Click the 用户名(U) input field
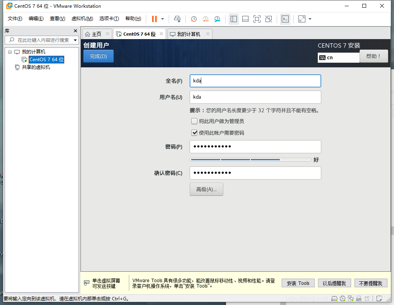 [x=255, y=97]
